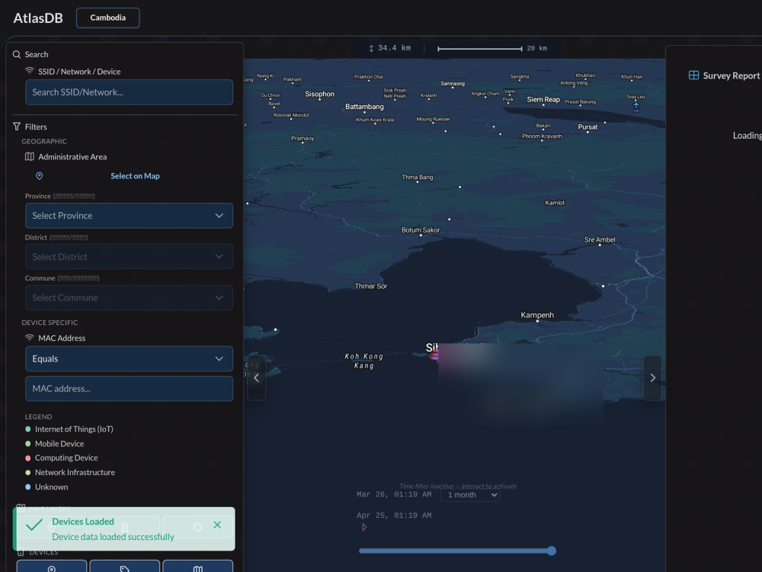
Task: Click the Search magnifier icon
Action: click(x=17, y=54)
